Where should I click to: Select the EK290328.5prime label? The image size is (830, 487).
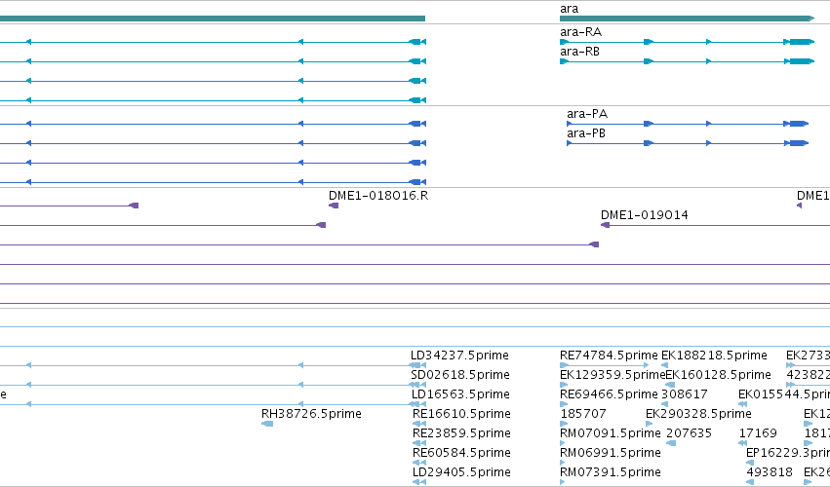[x=698, y=414]
